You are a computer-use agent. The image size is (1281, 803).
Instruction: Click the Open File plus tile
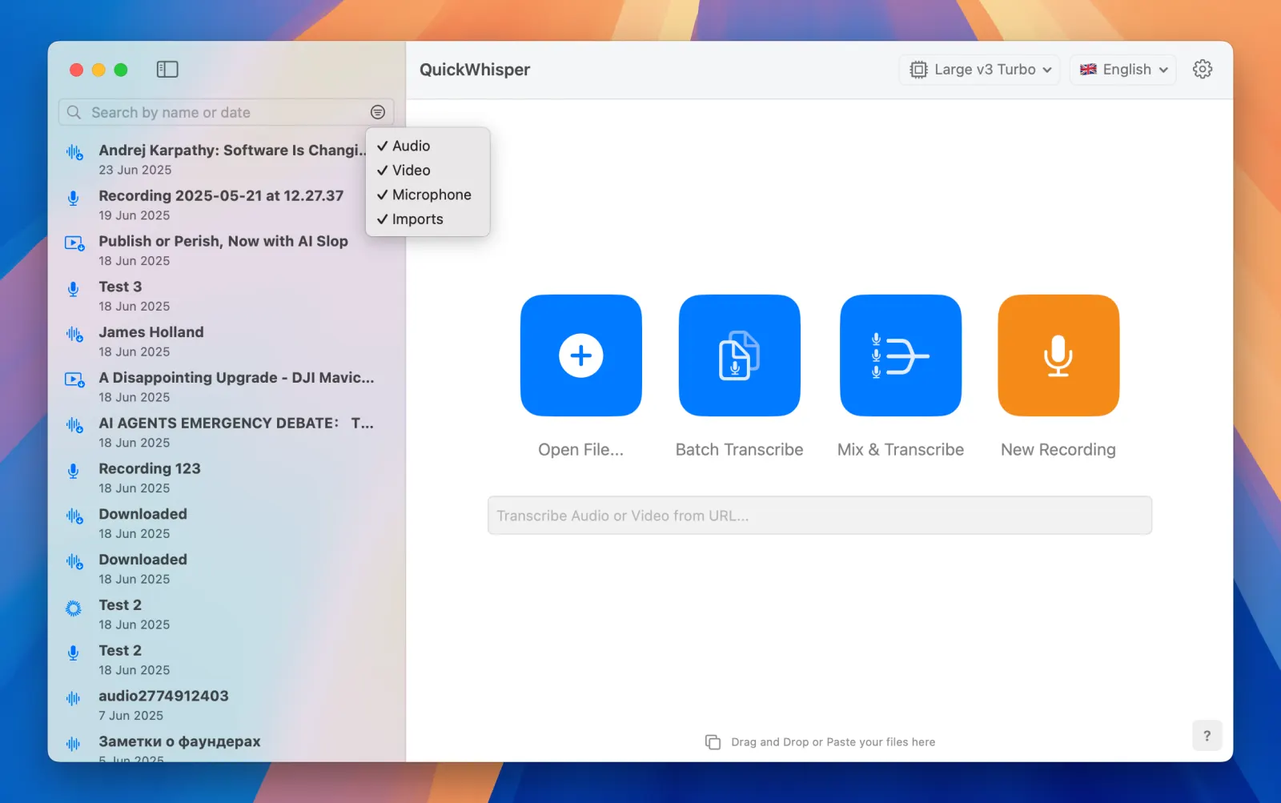coord(581,355)
